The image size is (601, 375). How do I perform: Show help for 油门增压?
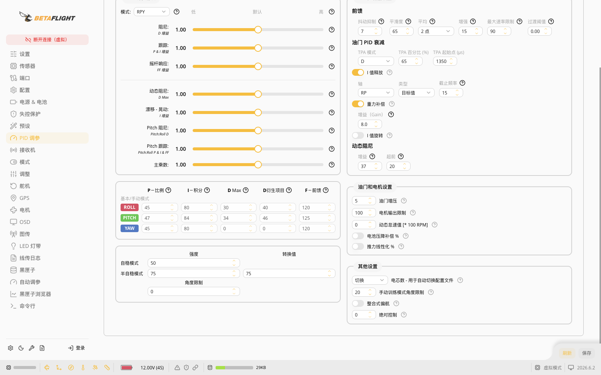(404, 201)
